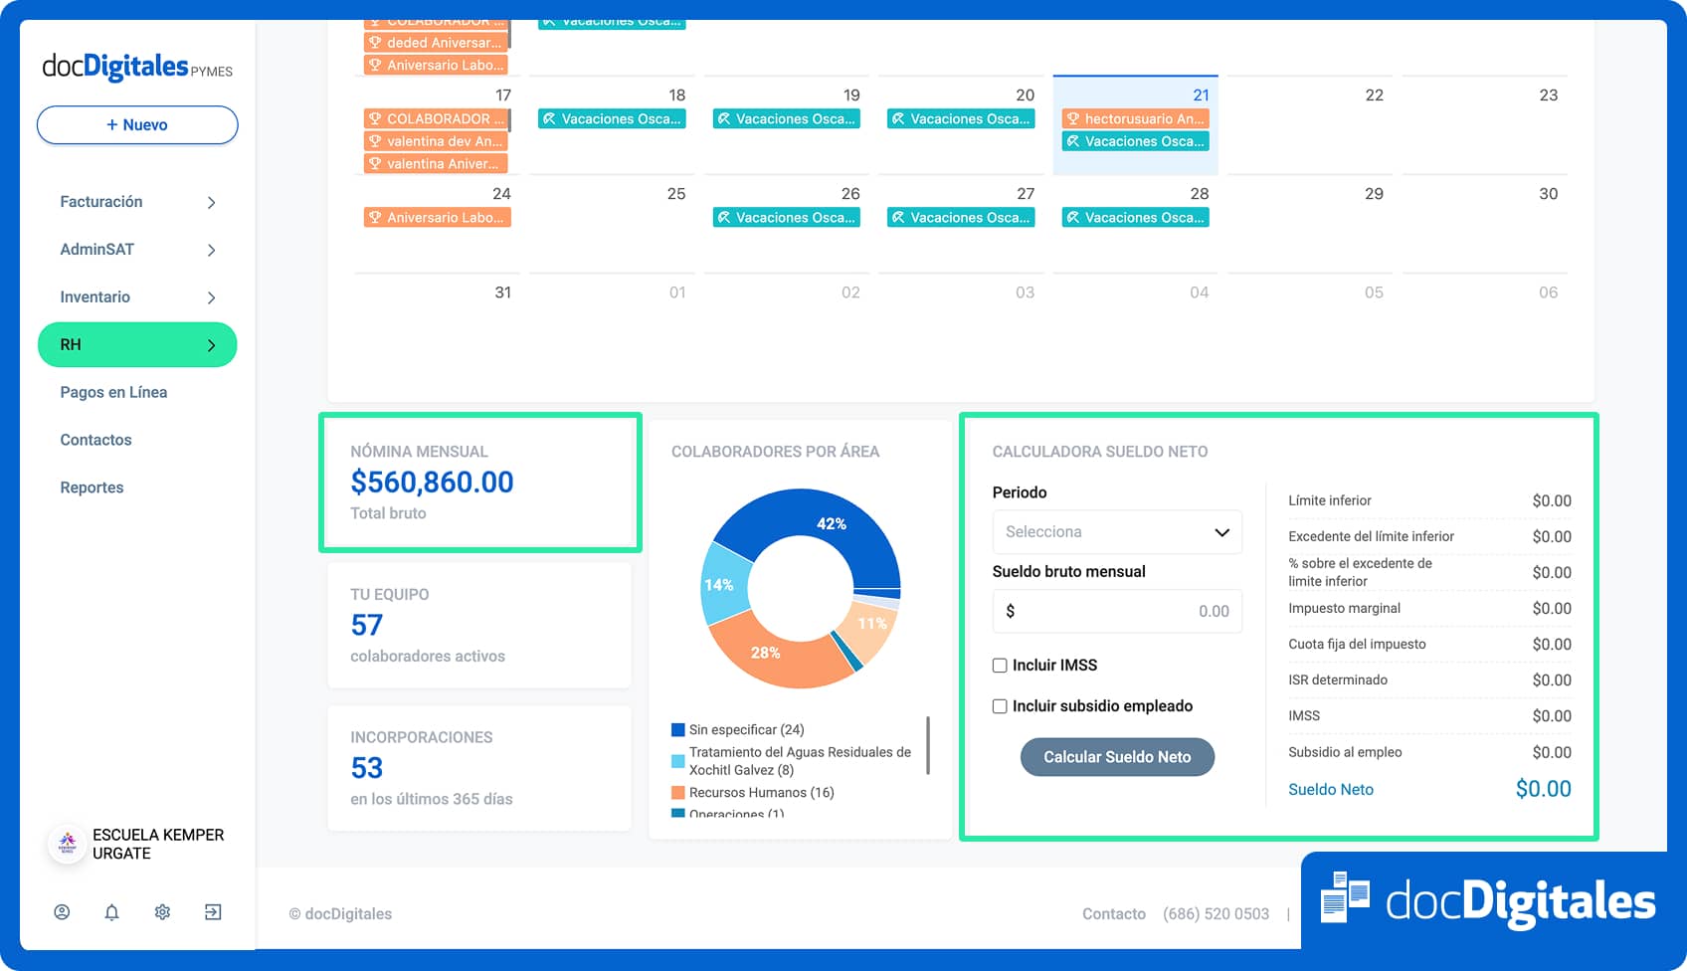Open Reportes menu item
This screenshot has height=971, width=1687.
coord(92,487)
